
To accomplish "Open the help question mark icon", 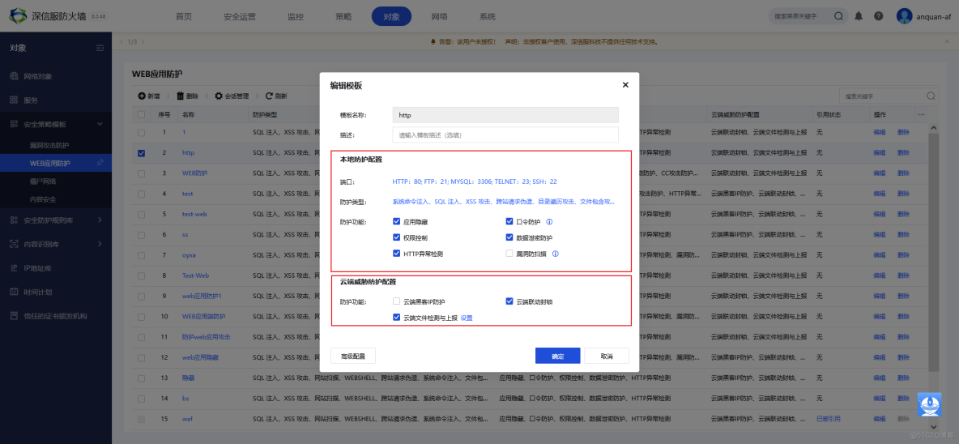I will [x=878, y=16].
